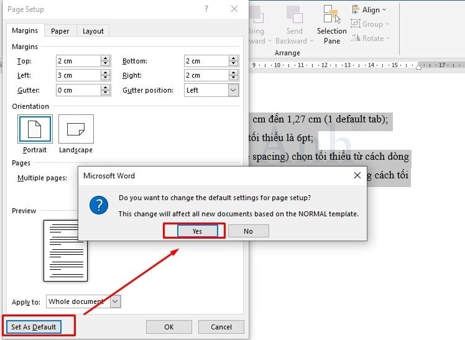
Task: Decrease the Right margin with down arrow
Action: coord(233,78)
